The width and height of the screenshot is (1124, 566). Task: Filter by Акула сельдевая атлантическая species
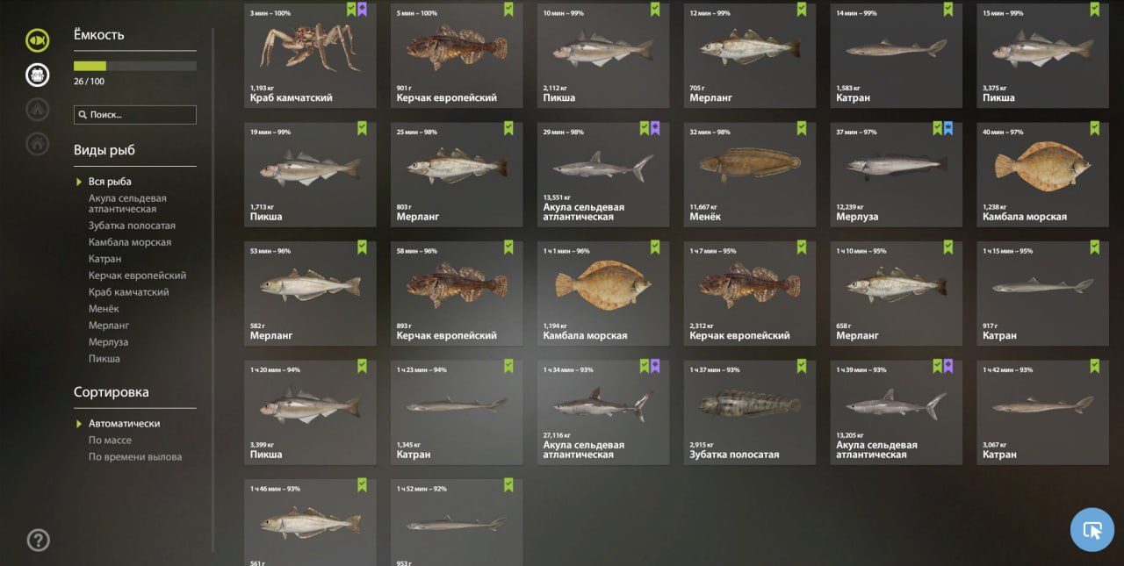[x=127, y=204]
